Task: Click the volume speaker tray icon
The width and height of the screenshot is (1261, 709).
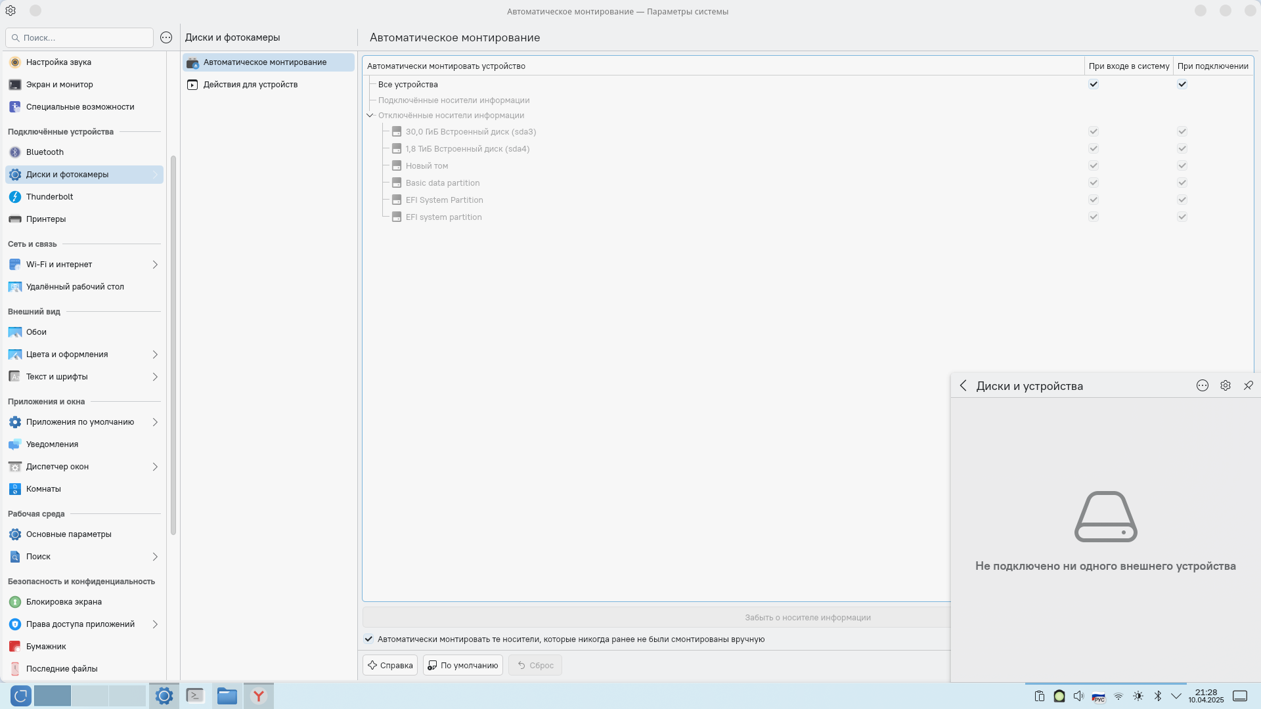Action: click(1078, 696)
